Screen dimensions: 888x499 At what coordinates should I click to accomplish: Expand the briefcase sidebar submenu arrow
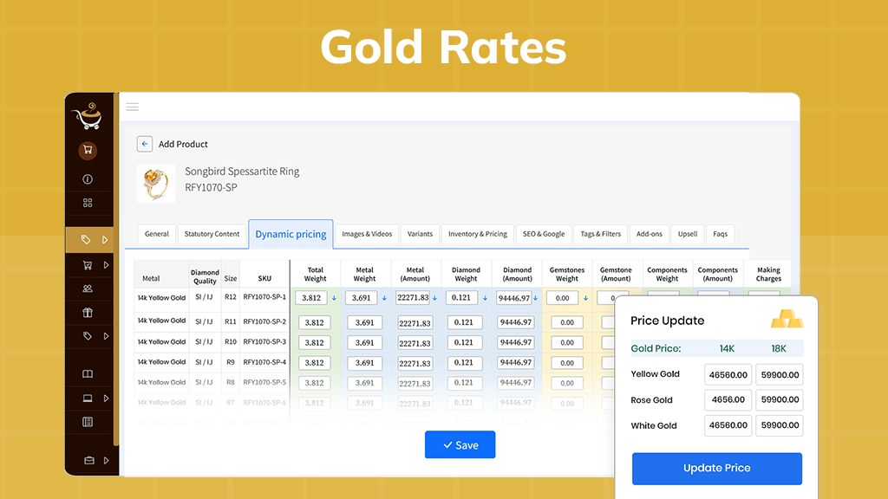pyautogui.click(x=105, y=460)
